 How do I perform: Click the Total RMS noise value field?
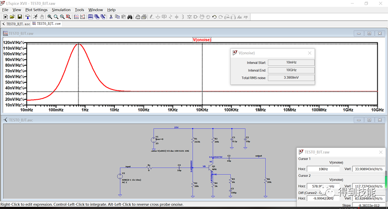[291, 78]
